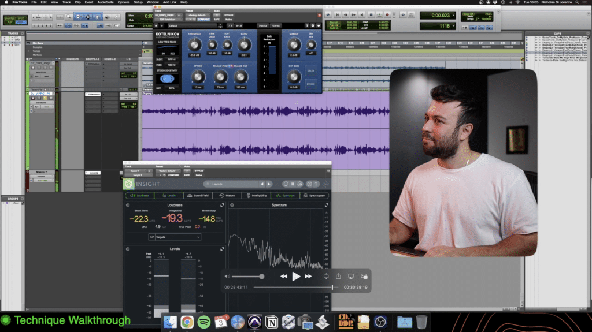Viewport: 592px width, 332px height.
Task: Toggle the DELTA button in Kotelnikov
Action: 310,71
